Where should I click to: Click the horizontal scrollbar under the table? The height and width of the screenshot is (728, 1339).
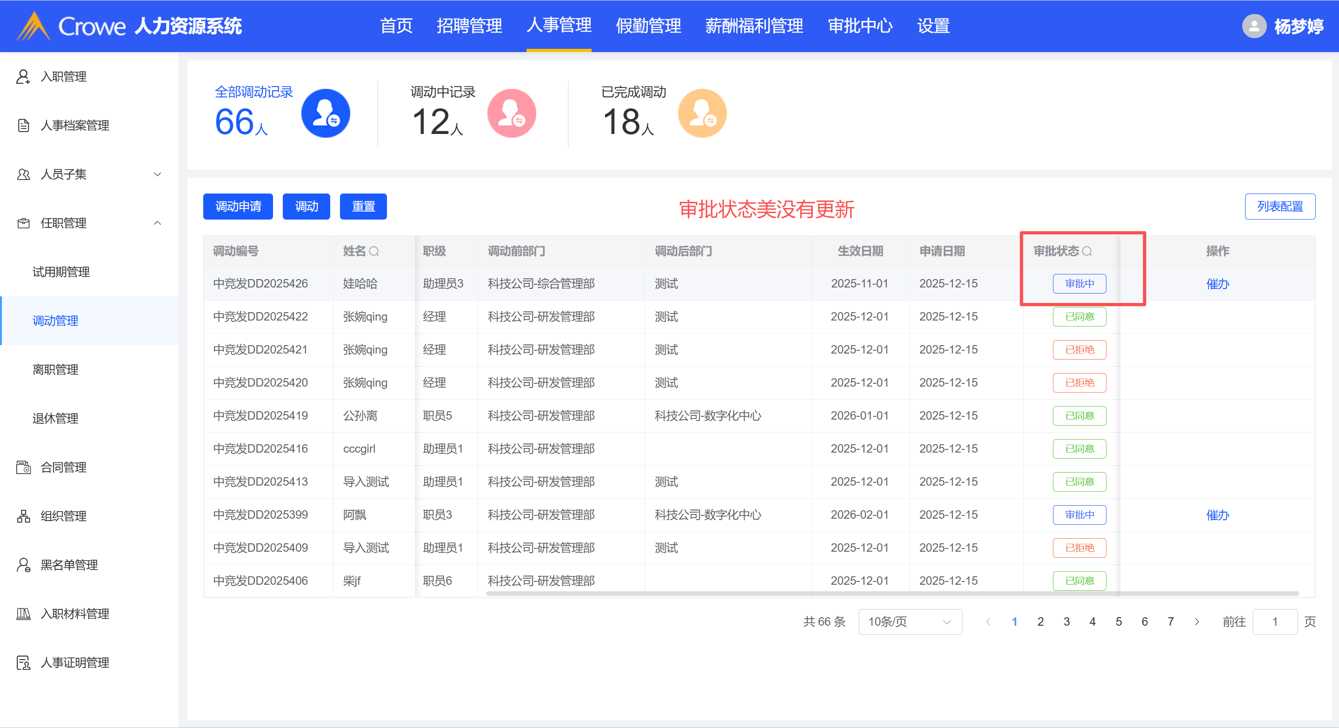pyautogui.click(x=892, y=593)
